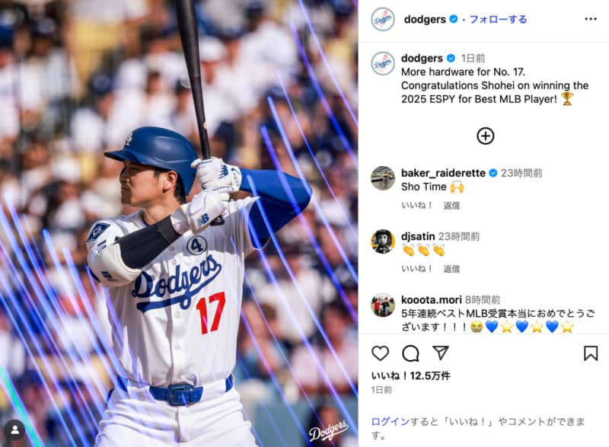Screen dimensions: 609x447
Task: Save post with bookmark icon
Action: tap(591, 353)
